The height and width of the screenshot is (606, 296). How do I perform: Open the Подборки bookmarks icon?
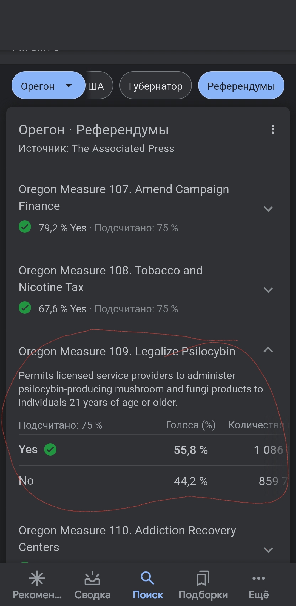tap(203, 579)
